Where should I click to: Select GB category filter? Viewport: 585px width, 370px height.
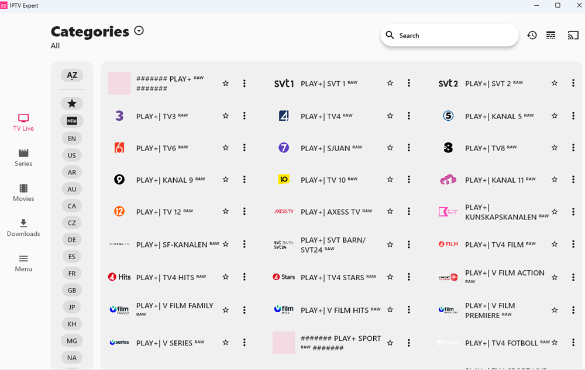coord(72,291)
